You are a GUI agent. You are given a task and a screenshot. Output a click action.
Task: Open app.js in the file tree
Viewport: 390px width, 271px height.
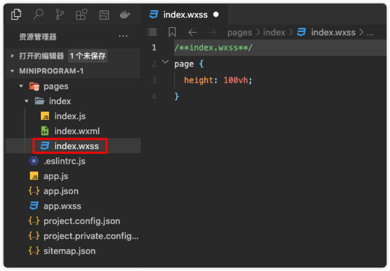coord(56,176)
